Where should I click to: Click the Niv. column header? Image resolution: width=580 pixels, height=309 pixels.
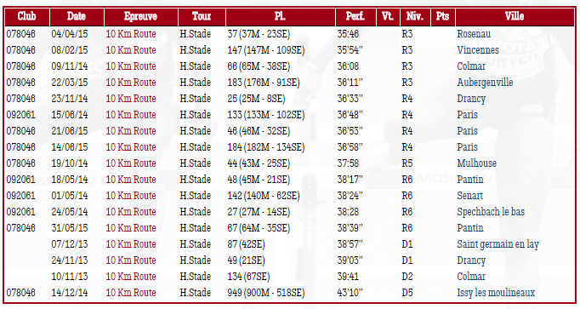coord(415,17)
